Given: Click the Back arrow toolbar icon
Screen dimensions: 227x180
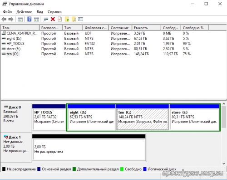Looking at the screenshot, I should 4,19.
